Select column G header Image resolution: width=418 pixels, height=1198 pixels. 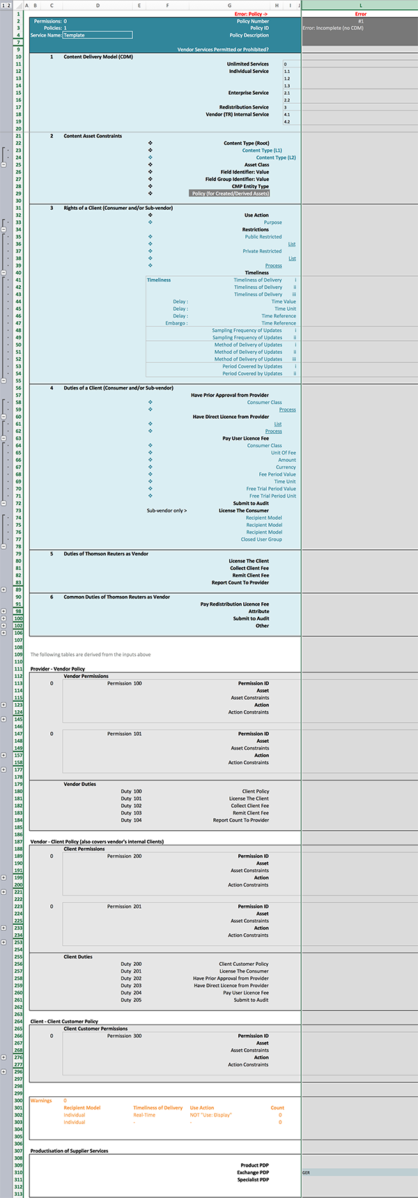[229, 6]
